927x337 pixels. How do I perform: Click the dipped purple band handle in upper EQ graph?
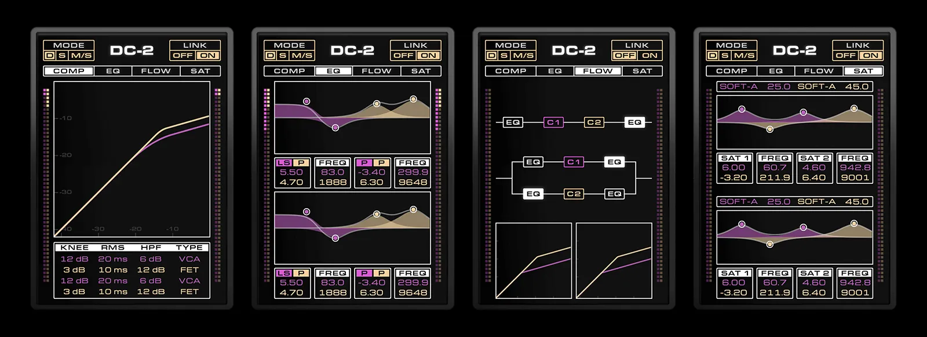click(x=335, y=128)
